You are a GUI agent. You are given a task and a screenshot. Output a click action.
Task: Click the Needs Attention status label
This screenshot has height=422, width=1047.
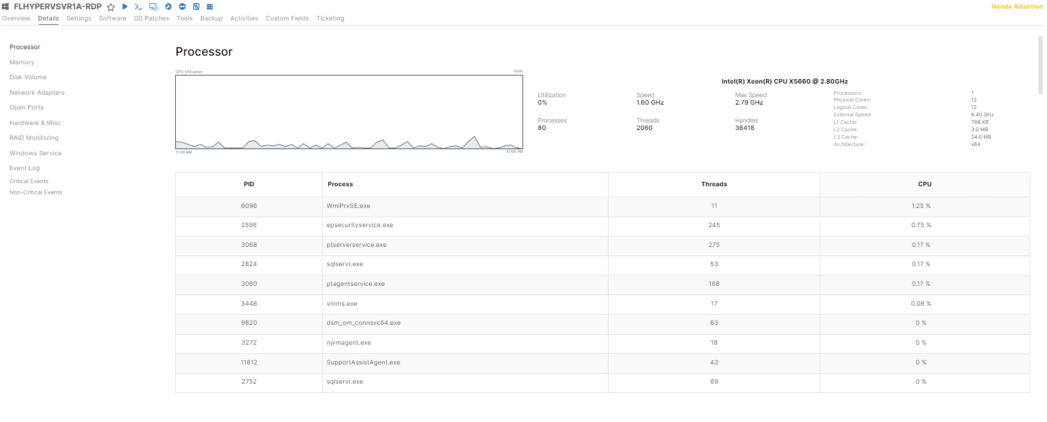pyautogui.click(x=1017, y=7)
